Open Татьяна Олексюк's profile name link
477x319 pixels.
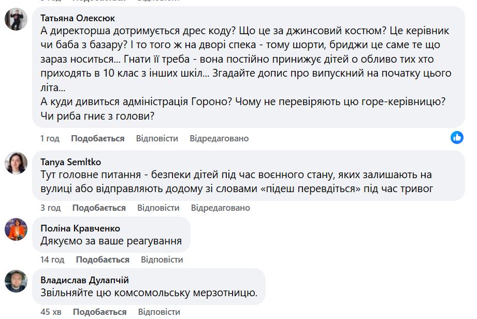coord(78,18)
